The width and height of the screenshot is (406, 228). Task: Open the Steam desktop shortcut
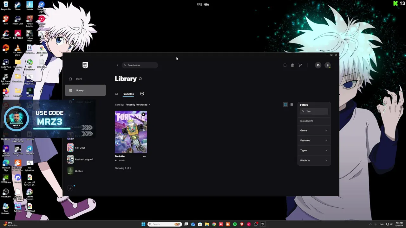pyautogui.click(x=18, y=6)
